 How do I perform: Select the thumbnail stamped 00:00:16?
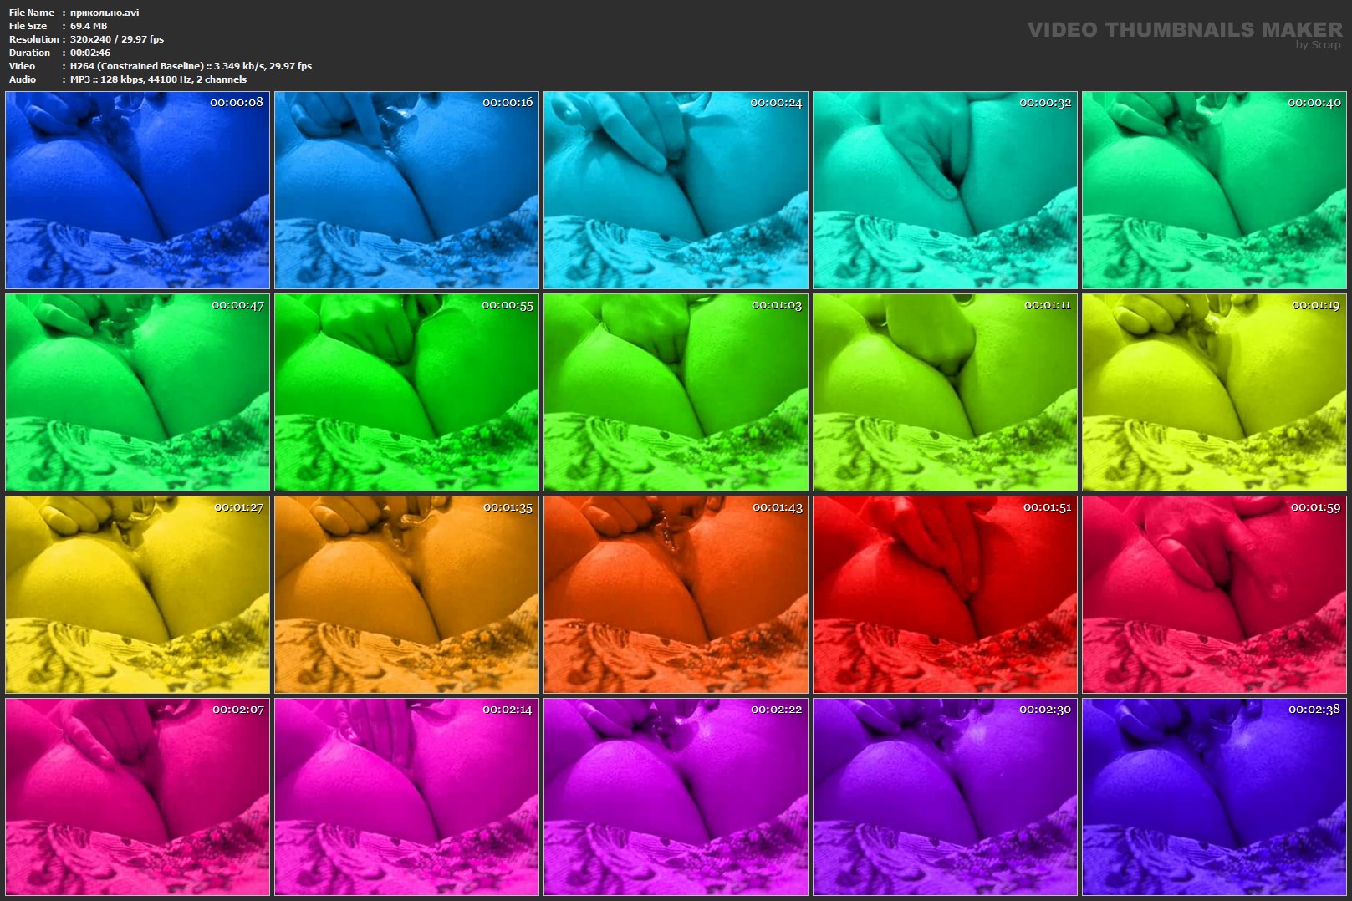406,191
